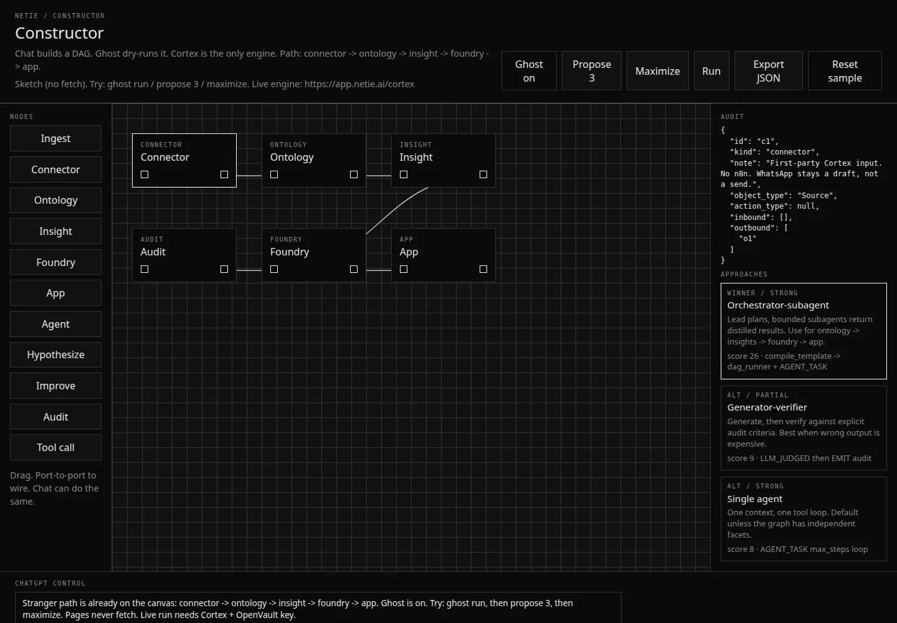Screen dimensions: 897x623
Task: Select the Orchestrator-subagent approach card
Action: (x=804, y=331)
